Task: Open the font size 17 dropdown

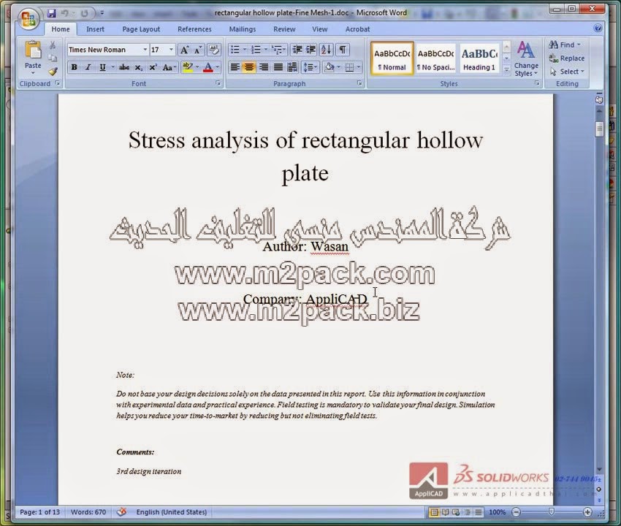Action: point(171,50)
